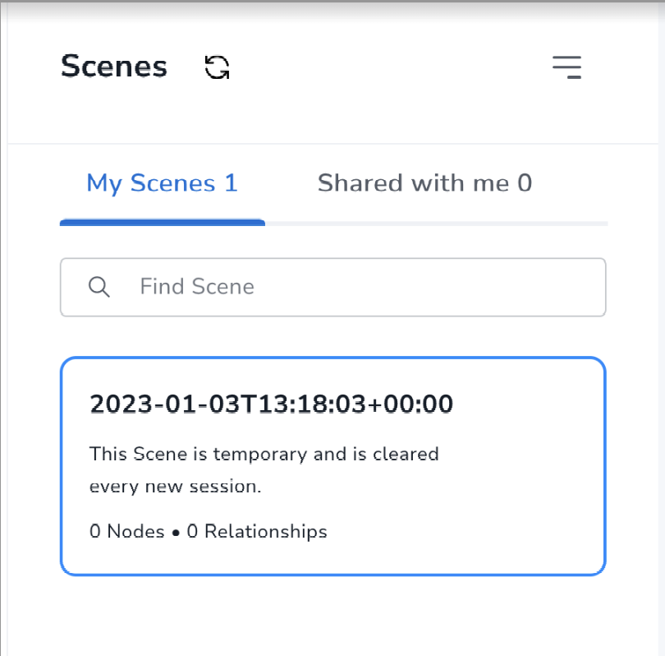Click the bullet between Nodes and Relationships
Screen dimensions: 665x656
pos(176,533)
